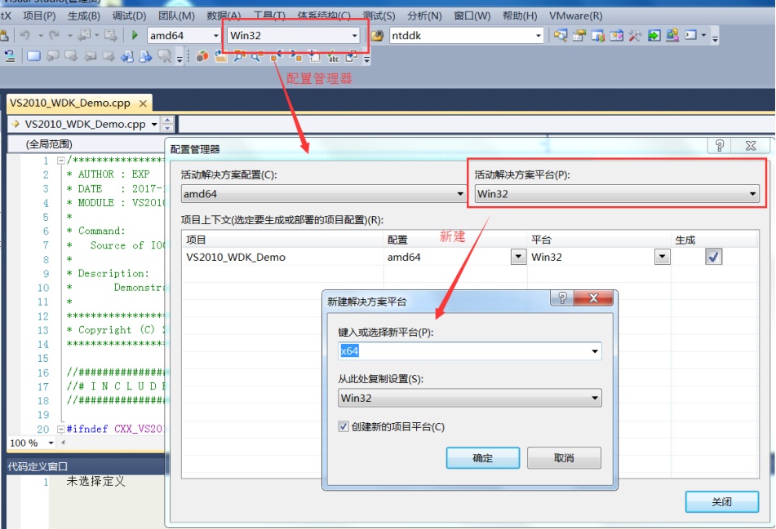Screen dimensions: 776x529
Task: Click the Start Page green arrow icon
Action: click(x=654, y=35)
